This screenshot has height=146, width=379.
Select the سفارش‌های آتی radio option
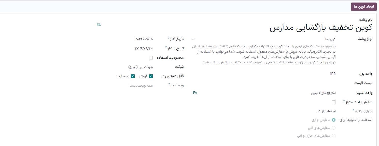[334, 128]
